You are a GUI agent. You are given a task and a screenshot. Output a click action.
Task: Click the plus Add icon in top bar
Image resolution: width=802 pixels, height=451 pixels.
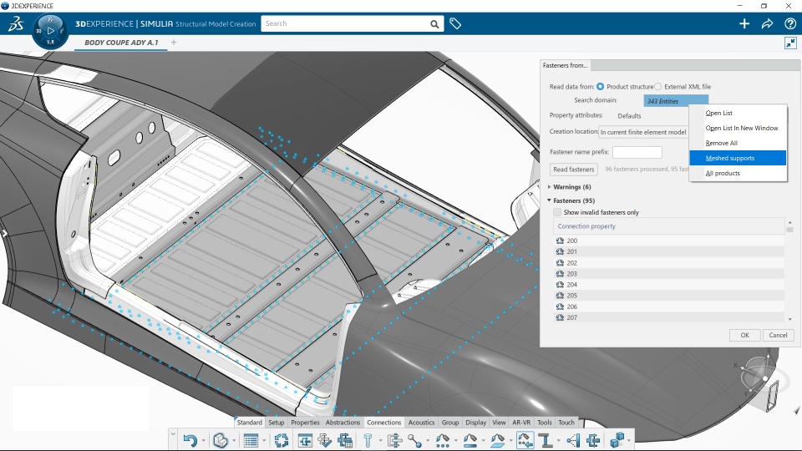744,23
